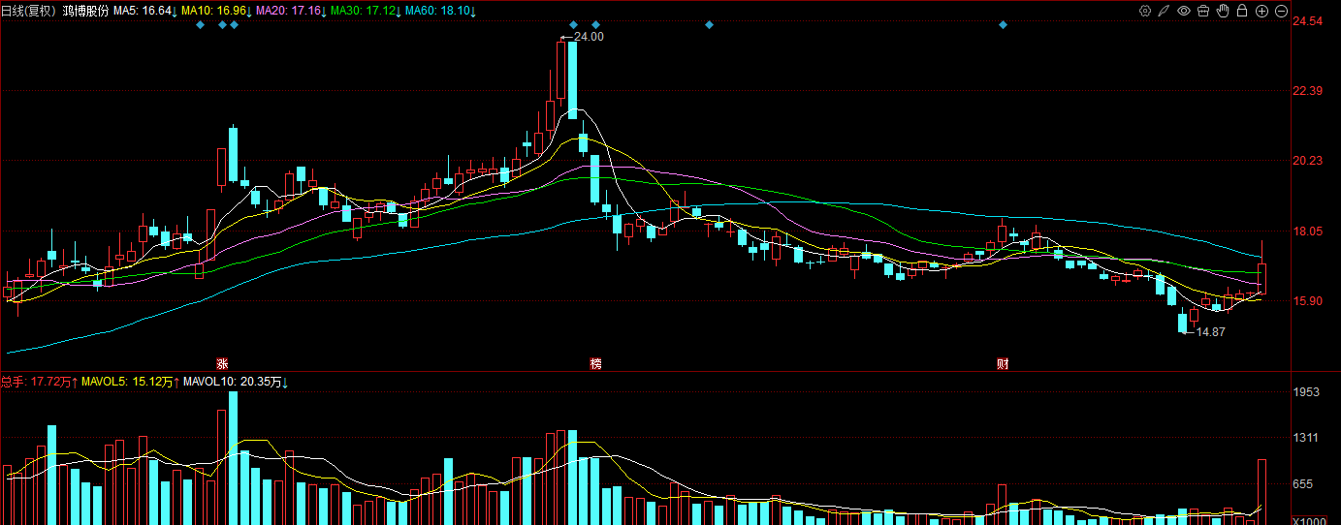Zoom out with the minus icon
This screenshot has height=525, width=1341.
tap(1281, 11)
